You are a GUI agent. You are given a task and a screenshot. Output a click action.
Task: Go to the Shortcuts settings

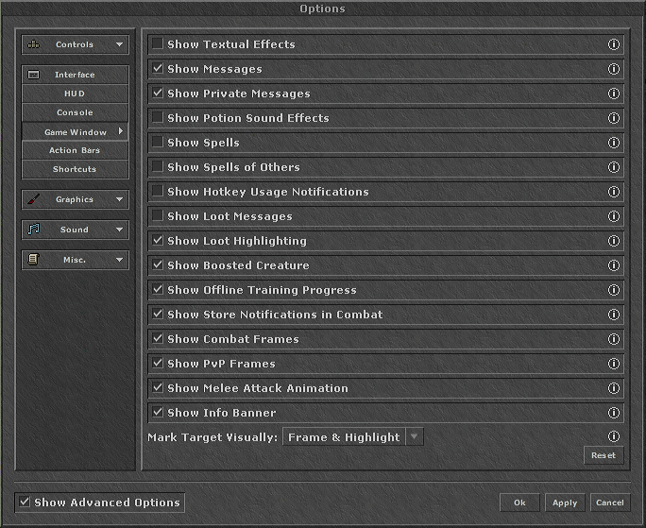point(75,169)
